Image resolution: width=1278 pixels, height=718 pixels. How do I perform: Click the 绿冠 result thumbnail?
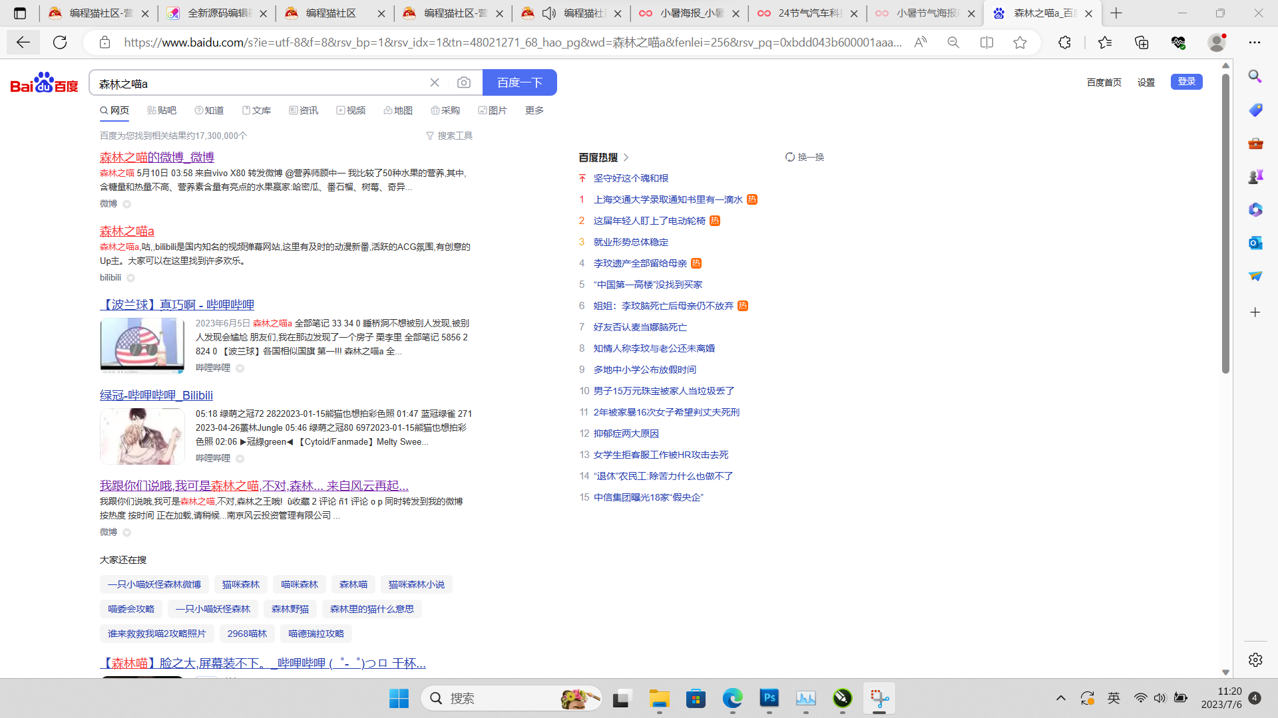coord(142,436)
